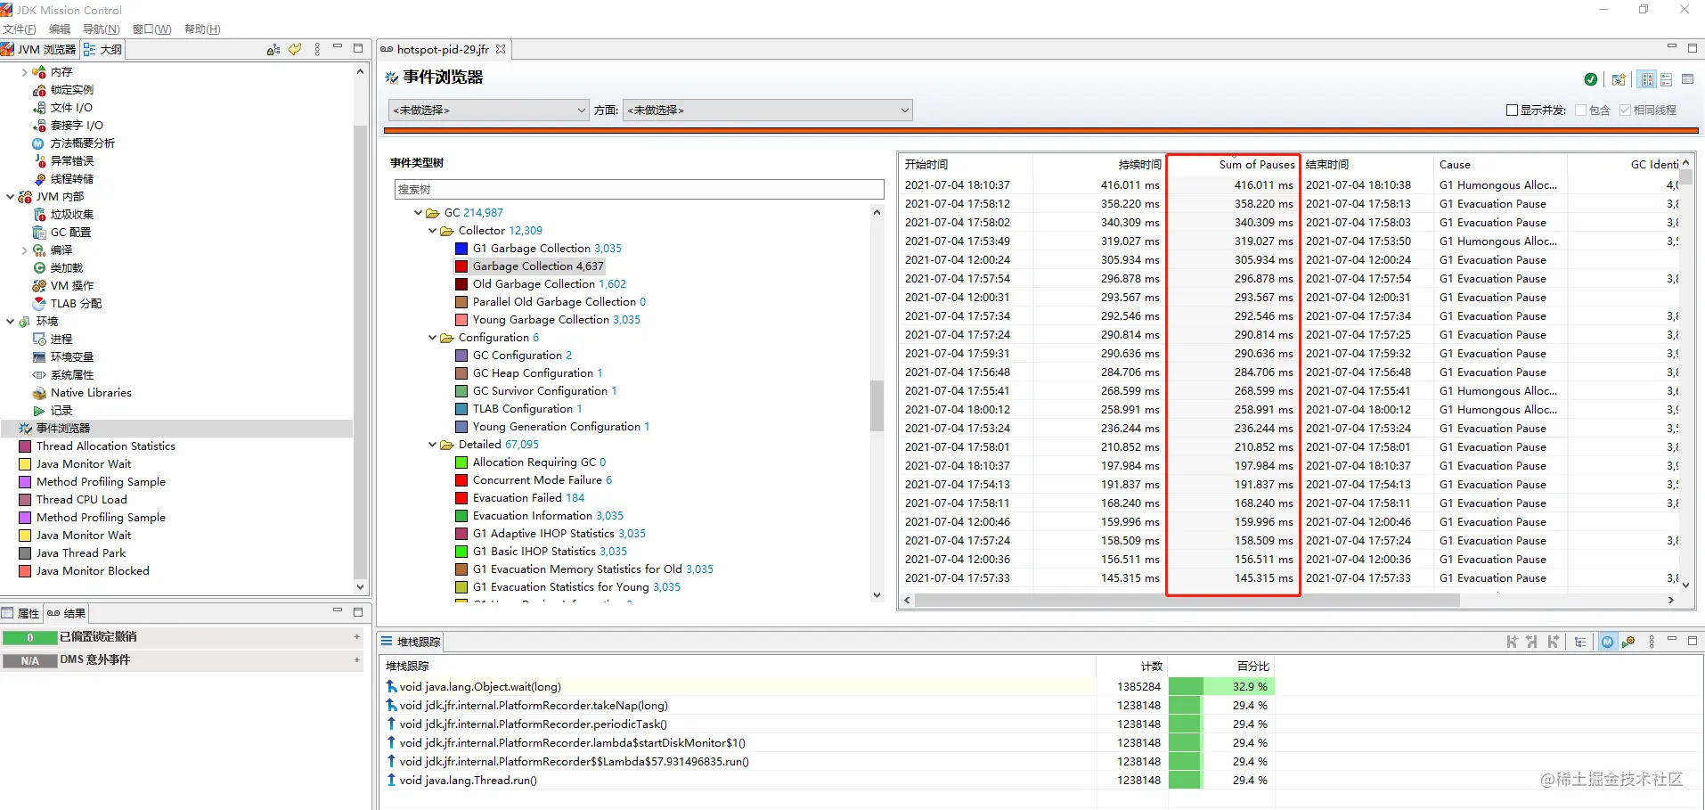Toggle the 包含 checkbox

tap(1581, 110)
